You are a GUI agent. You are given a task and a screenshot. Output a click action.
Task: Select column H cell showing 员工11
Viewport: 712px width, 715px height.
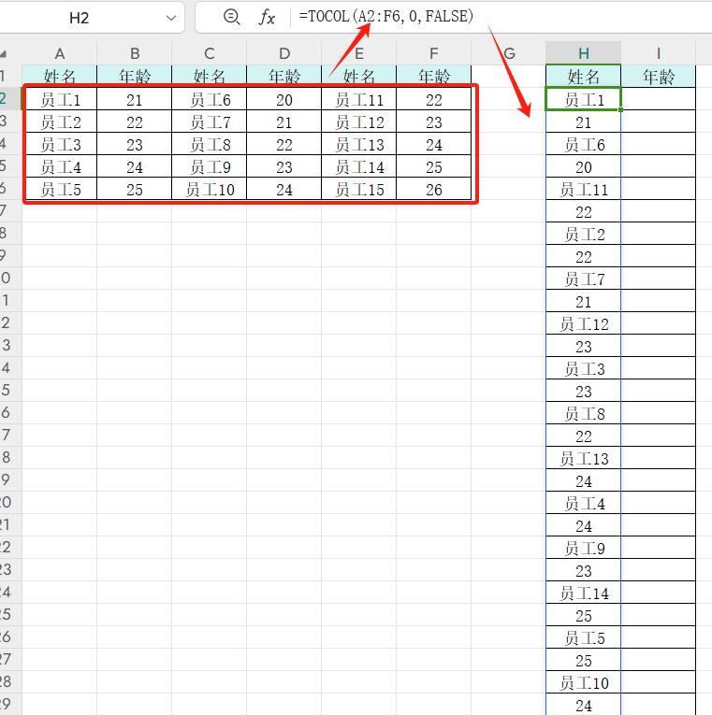click(583, 188)
